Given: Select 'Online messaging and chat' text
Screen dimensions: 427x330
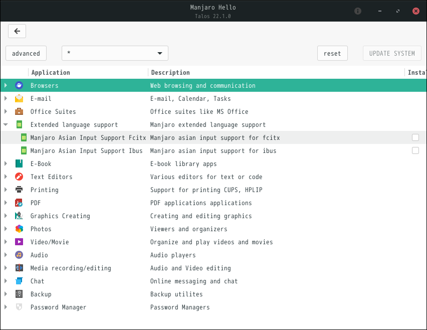Looking at the screenshot, I should [x=193, y=281].
